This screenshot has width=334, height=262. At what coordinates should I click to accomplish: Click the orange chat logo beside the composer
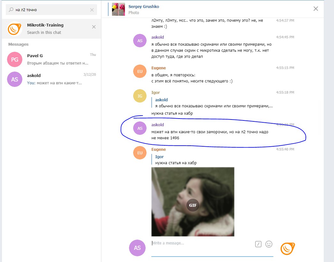pos(288,249)
